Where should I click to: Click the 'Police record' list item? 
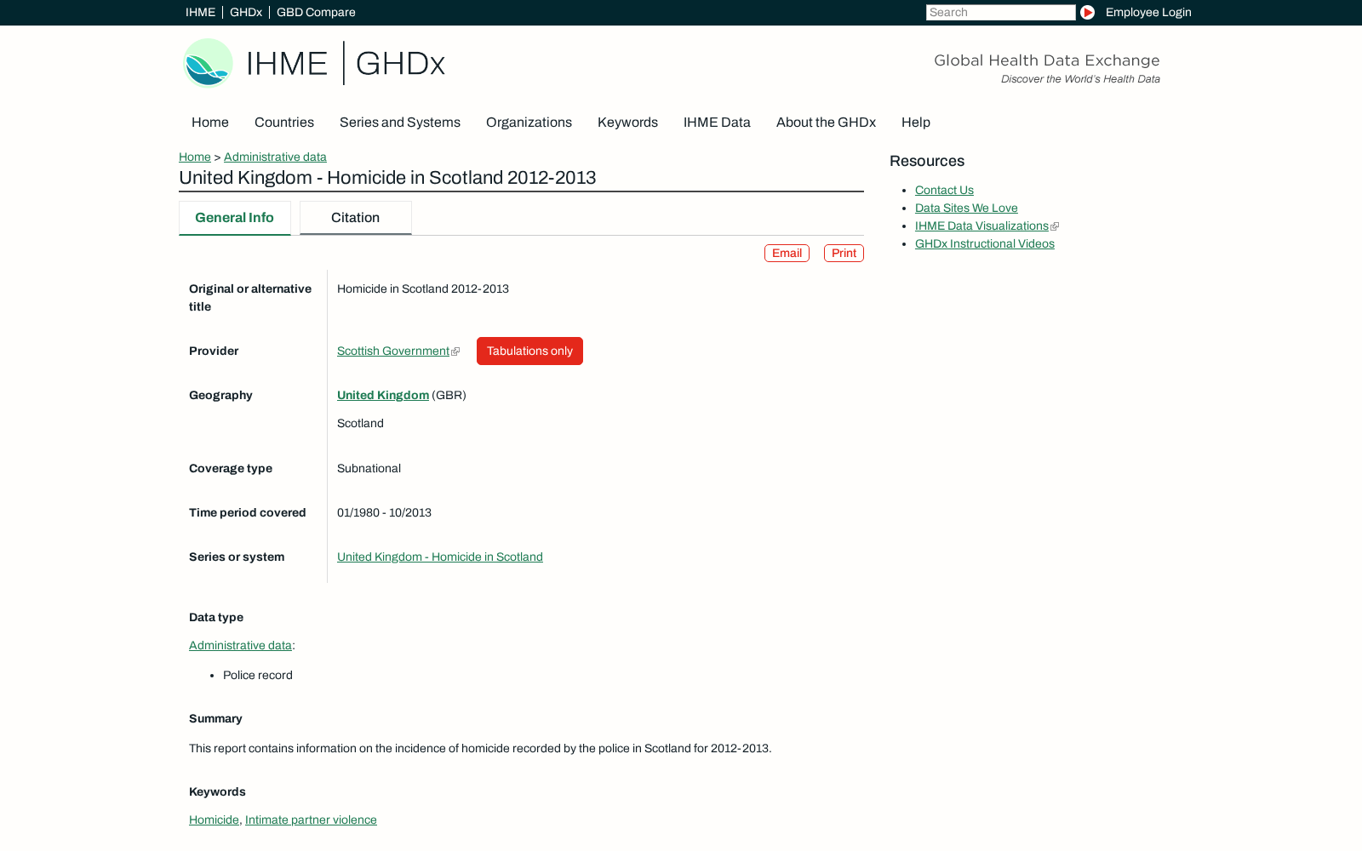[258, 675]
